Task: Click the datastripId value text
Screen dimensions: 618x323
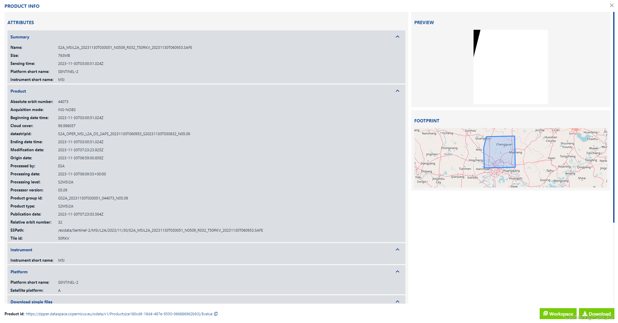Action: click(x=124, y=134)
